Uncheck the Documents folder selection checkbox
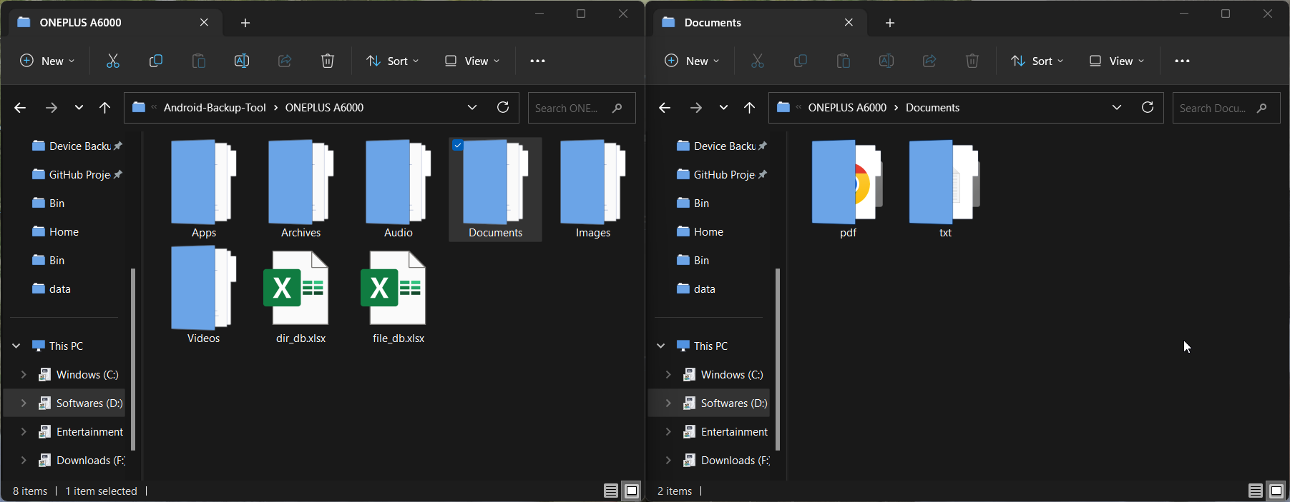Viewport: 1290px width, 502px height. click(458, 146)
